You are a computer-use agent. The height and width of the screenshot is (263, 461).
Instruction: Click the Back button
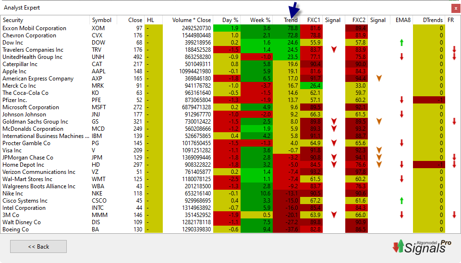(38, 247)
